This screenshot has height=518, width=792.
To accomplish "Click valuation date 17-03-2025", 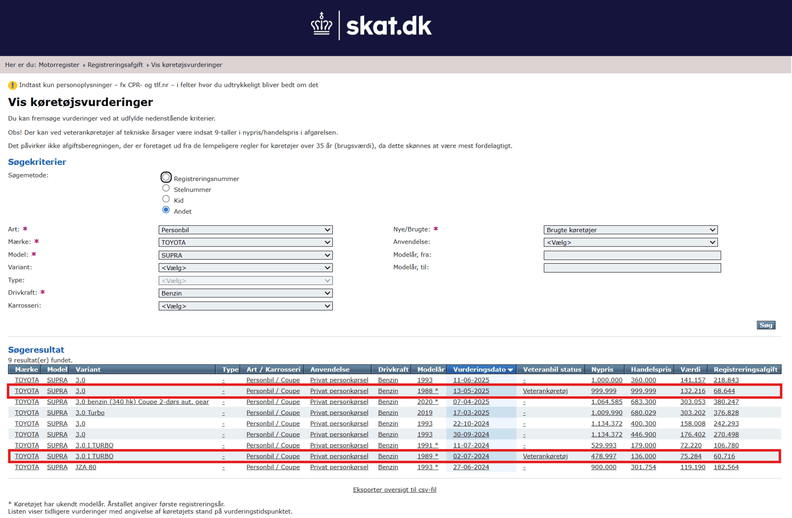I will click(471, 413).
